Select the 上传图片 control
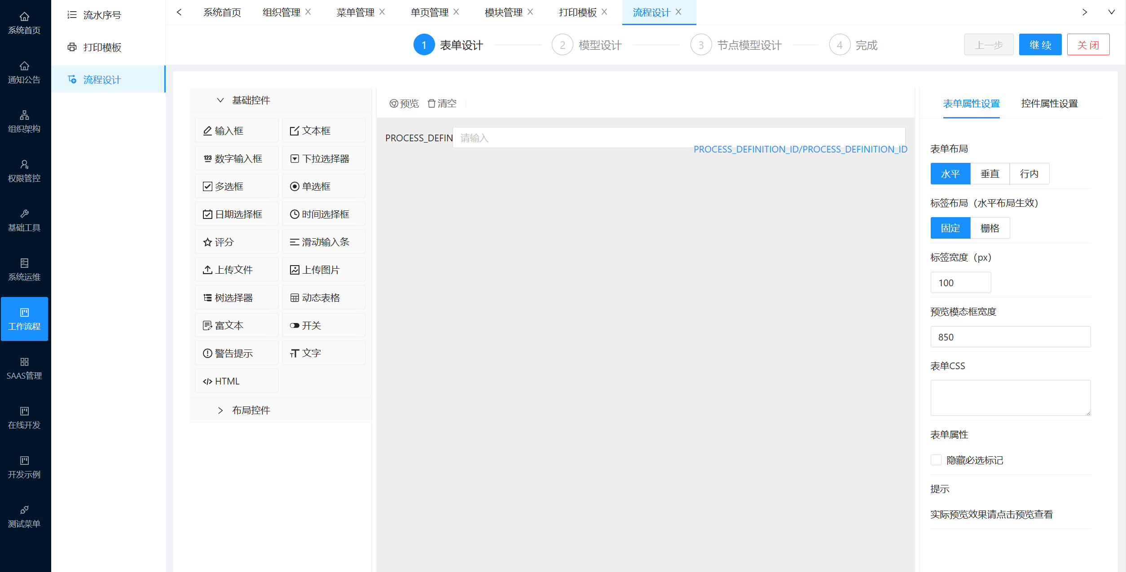The image size is (1126, 572). pos(324,270)
